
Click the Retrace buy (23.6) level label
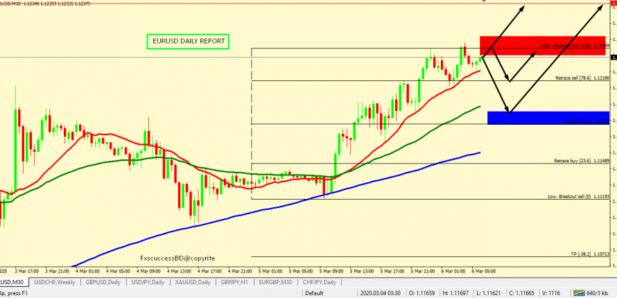581,161
